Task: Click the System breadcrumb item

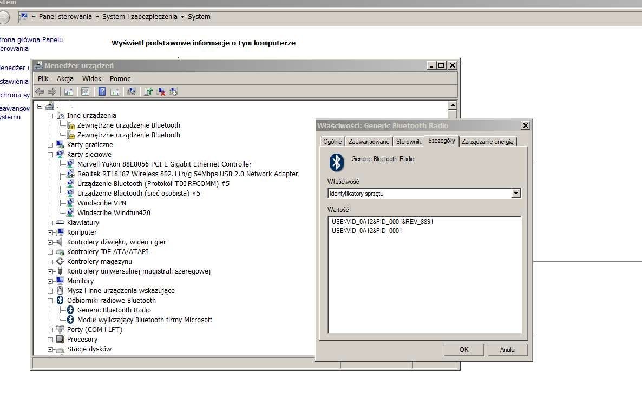Action: click(199, 17)
